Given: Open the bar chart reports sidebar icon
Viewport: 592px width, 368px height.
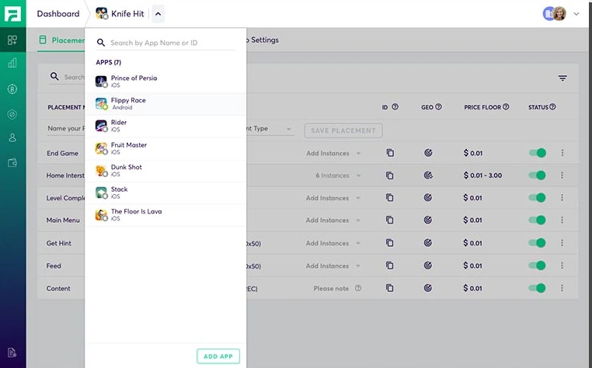Looking at the screenshot, I should [12, 63].
